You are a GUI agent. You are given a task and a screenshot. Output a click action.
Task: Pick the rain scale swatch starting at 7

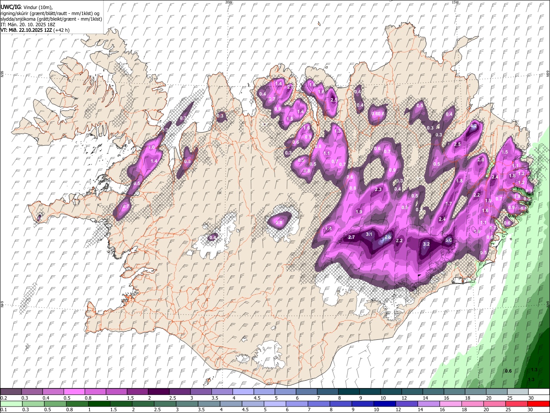318,404
